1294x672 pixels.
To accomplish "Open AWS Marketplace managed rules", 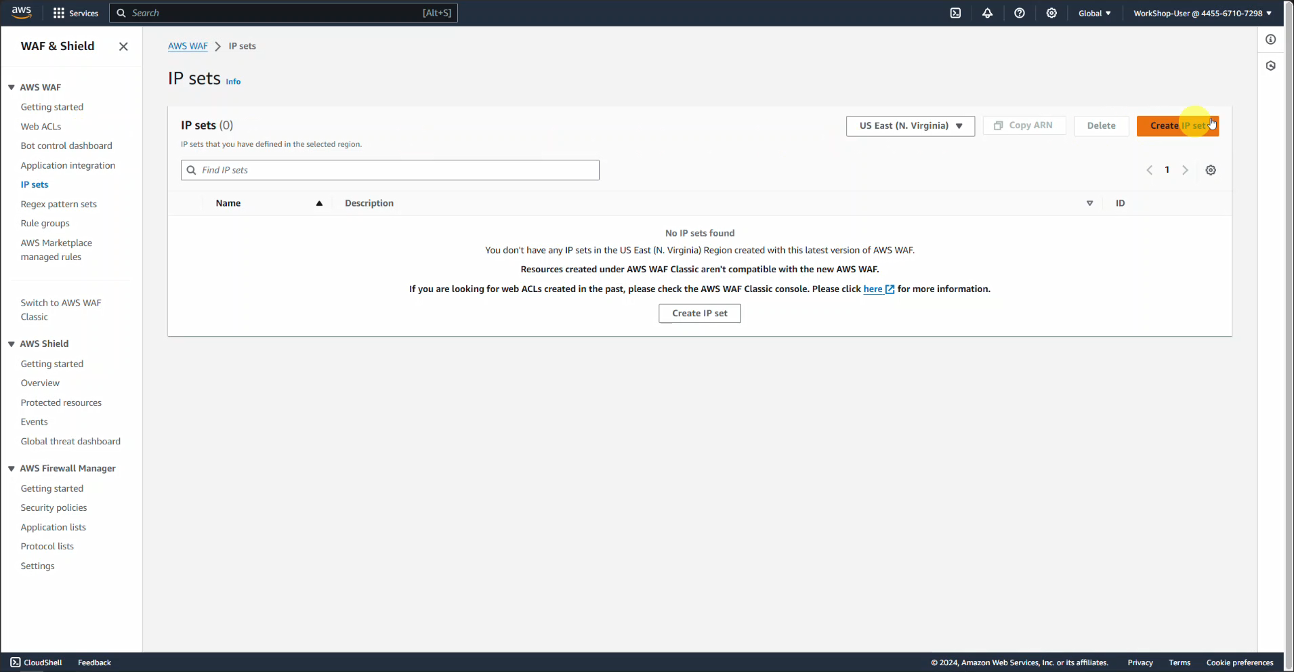I will point(56,250).
